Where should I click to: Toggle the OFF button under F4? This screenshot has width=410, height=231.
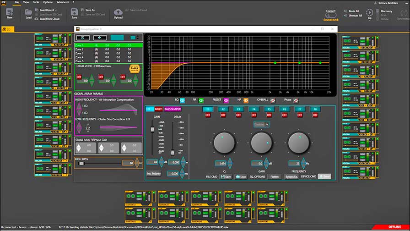[254, 115]
